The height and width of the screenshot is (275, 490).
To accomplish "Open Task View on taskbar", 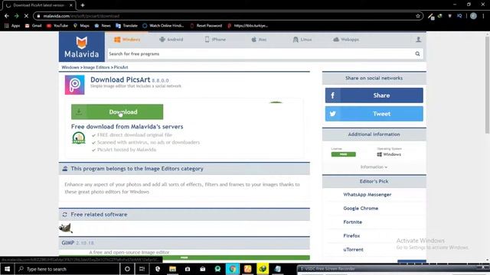I will 142,269.
